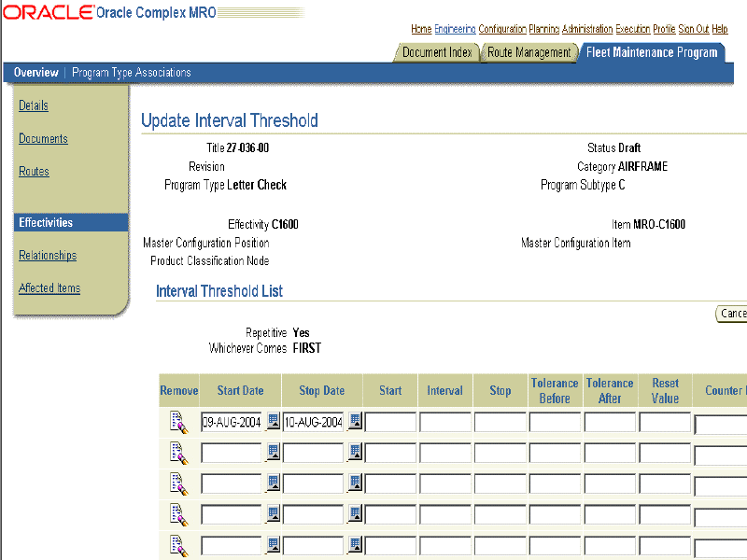Click Interval field in first row
This screenshot has height=560, width=747.
pyautogui.click(x=445, y=422)
